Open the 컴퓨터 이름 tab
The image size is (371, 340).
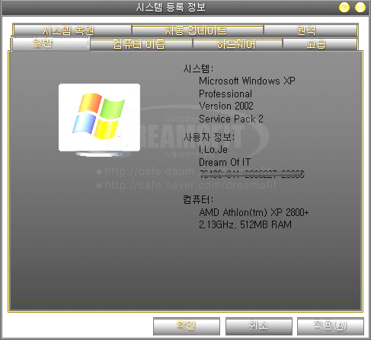[141, 45]
